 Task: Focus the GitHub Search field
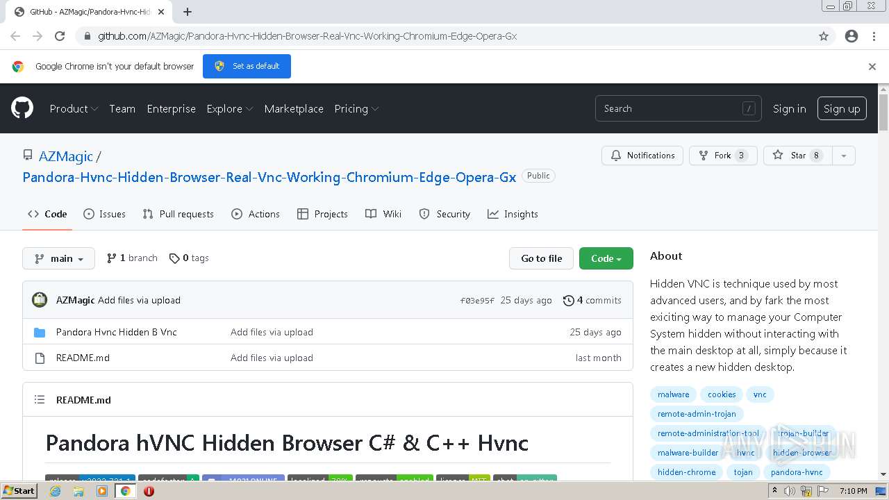point(679,108)
